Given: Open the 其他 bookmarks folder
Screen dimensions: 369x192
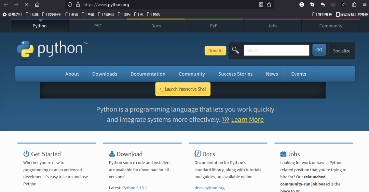Looking at the screenshot, I should click(x=153, y=14).
